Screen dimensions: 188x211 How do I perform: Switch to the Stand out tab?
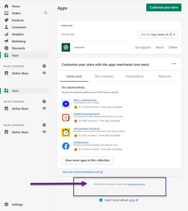164,76
